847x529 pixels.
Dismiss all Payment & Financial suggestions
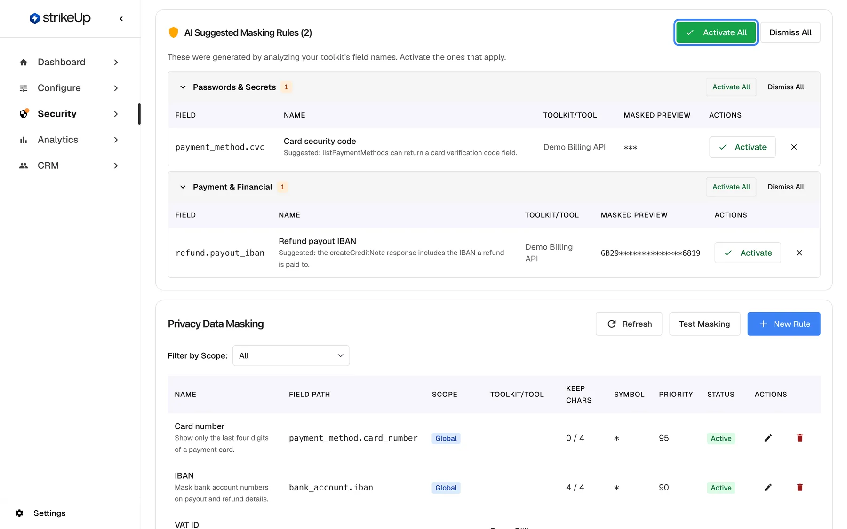(x=786, y=187)
